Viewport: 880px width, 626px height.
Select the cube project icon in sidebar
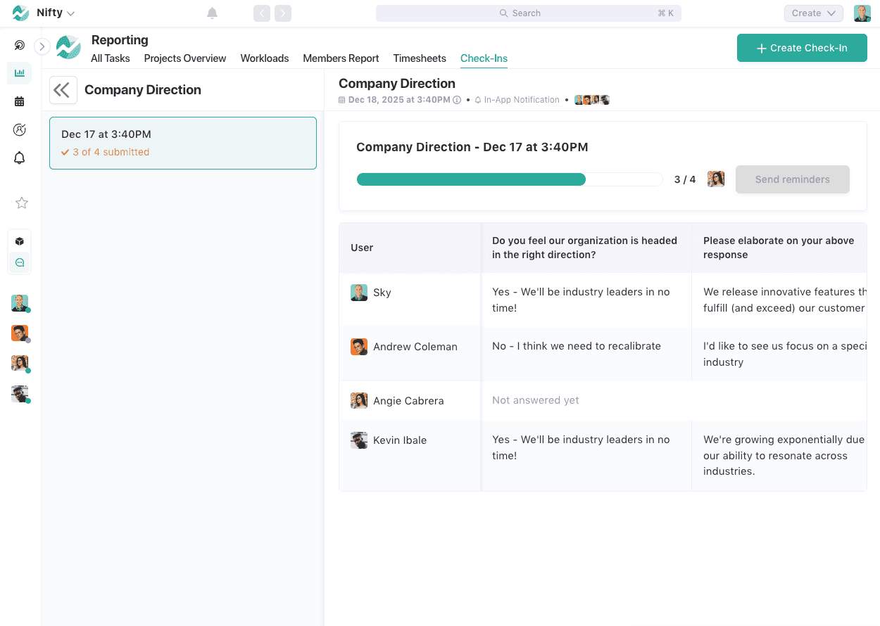tap(19, 240)
